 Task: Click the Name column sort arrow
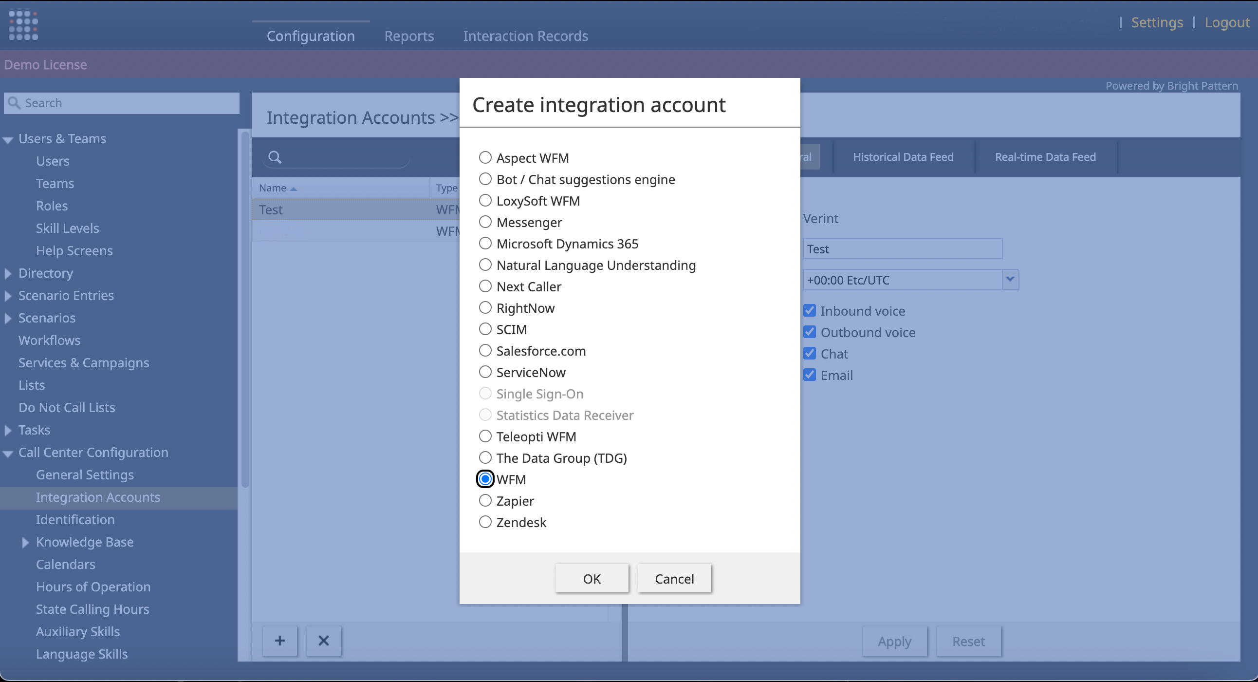293,189
